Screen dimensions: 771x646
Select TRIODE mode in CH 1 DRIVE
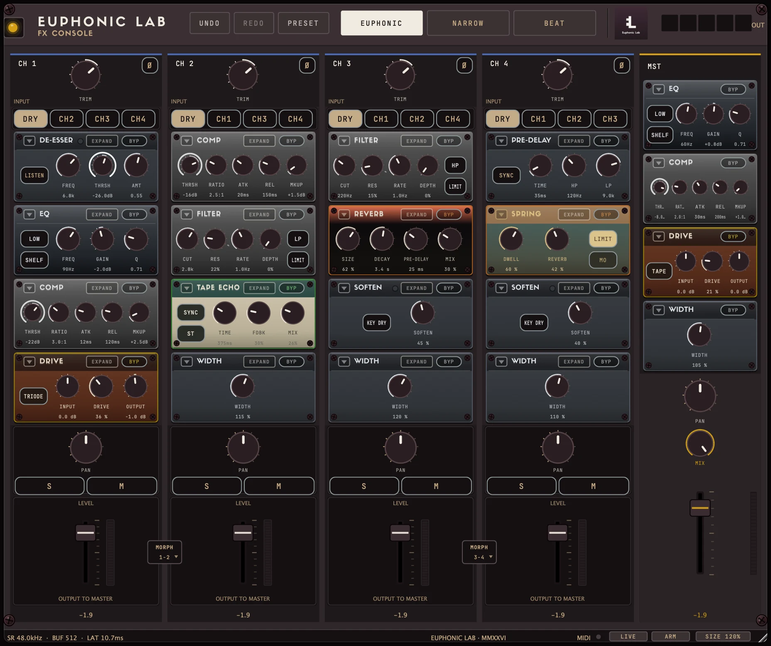[34, 396]
